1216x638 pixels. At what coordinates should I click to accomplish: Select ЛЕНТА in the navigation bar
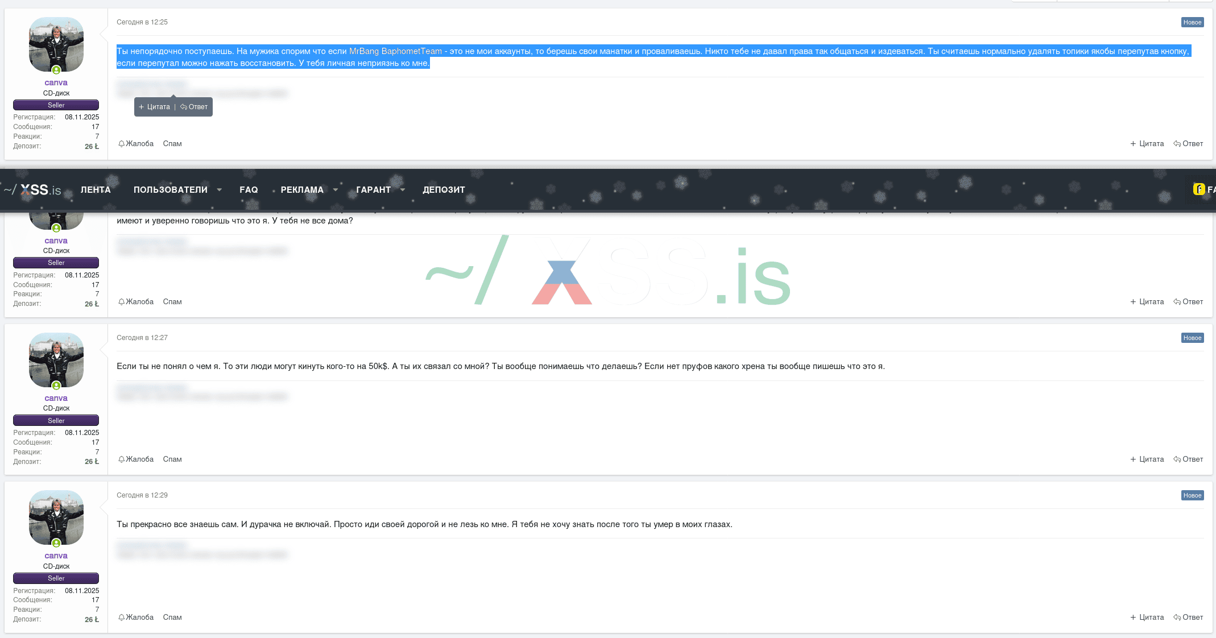96,189
